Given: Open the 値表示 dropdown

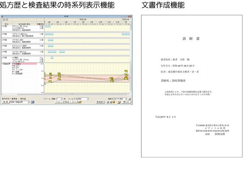Looking at the screenshot, I should 120,99.
